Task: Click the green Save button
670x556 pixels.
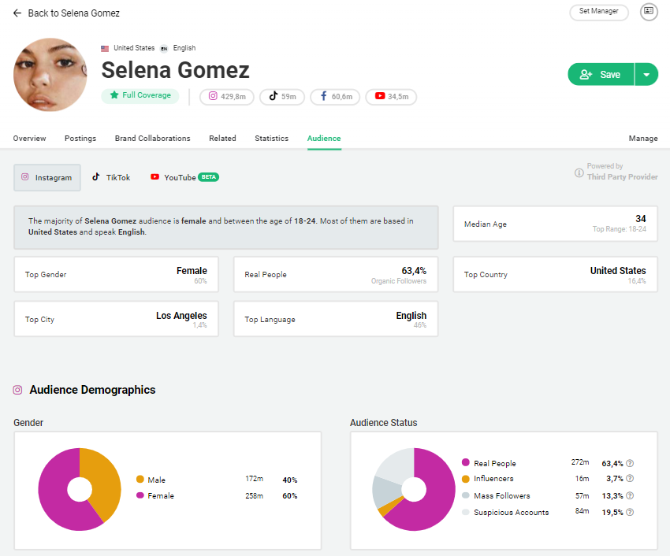Action: point(601,73)
